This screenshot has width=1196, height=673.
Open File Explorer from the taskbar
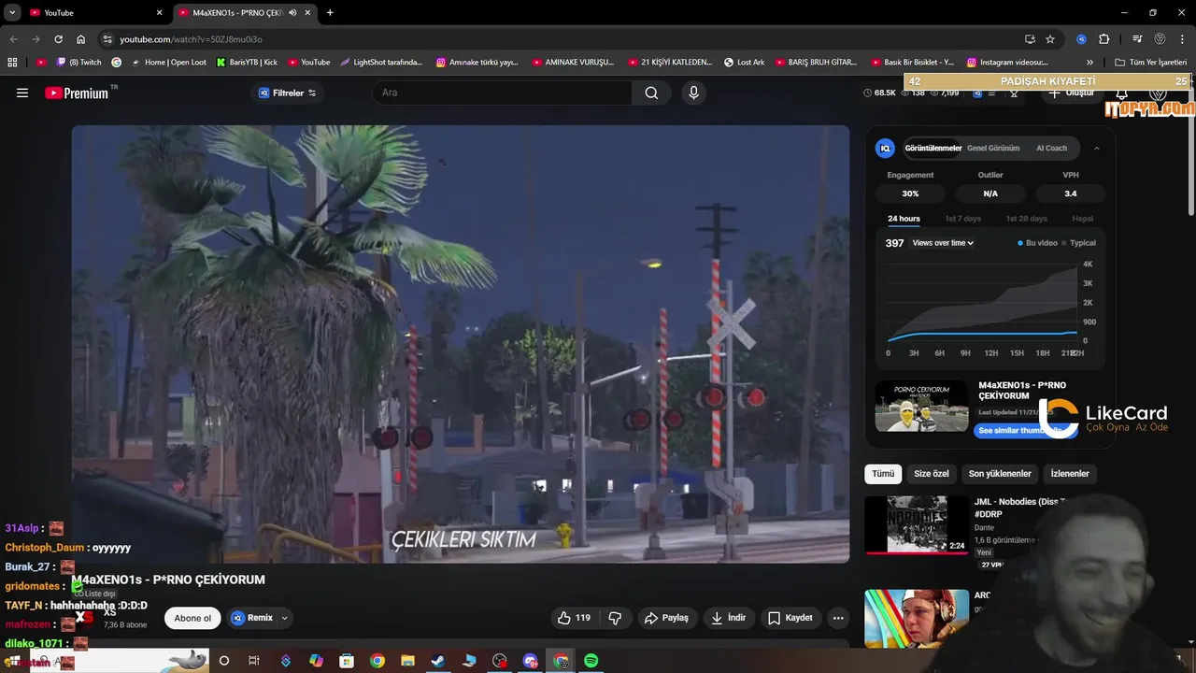(x=407, y=661)
